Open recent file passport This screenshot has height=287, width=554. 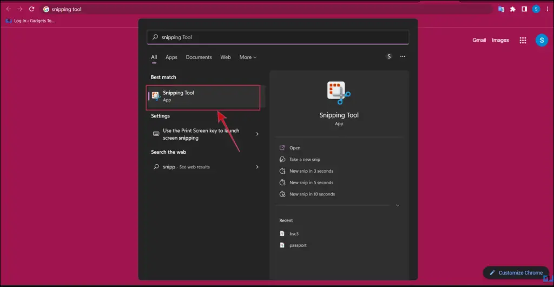[298, 245]
